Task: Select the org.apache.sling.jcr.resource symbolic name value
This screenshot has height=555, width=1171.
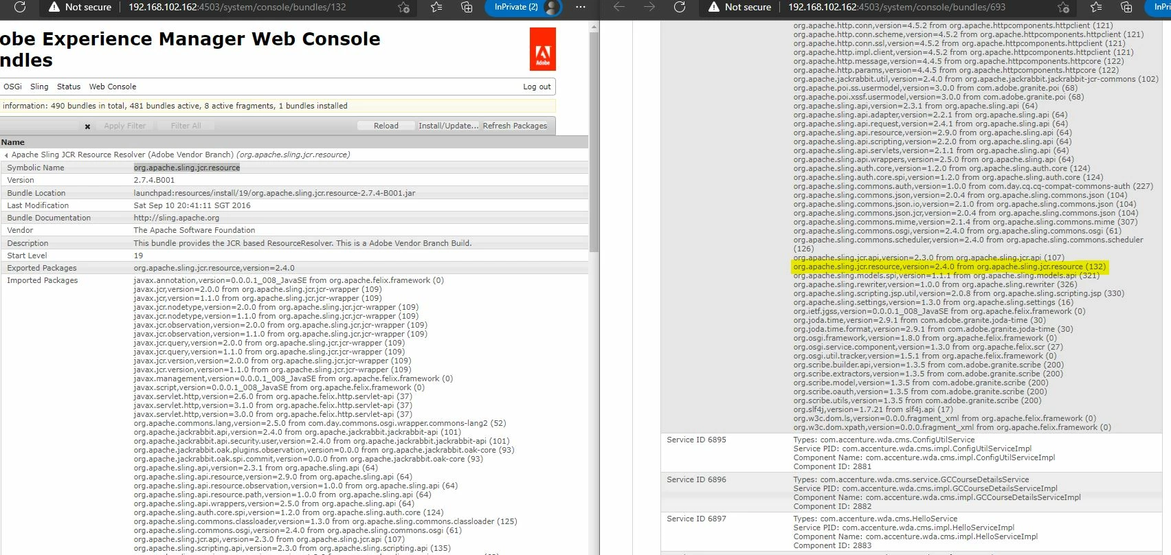Action: [x=187, y=168]
